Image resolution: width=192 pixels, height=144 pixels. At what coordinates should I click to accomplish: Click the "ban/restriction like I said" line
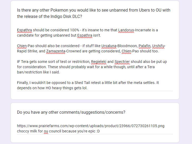pyautogui.click(x=38, y=72)
